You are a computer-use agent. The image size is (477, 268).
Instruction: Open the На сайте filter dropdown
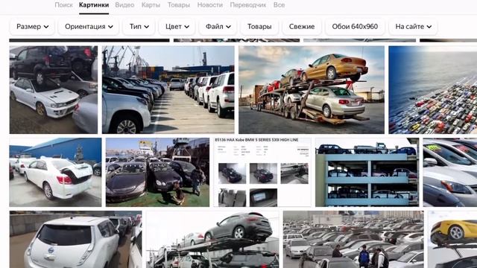tap(413, 27)
